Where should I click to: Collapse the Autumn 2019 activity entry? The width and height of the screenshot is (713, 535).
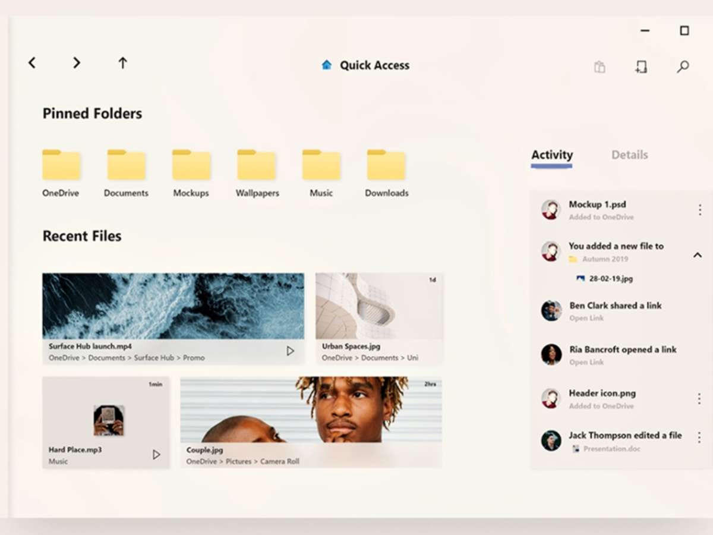(x=698, y=255)
